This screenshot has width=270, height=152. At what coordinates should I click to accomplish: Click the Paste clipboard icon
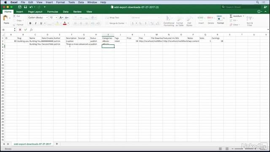(x=5, y=18)
